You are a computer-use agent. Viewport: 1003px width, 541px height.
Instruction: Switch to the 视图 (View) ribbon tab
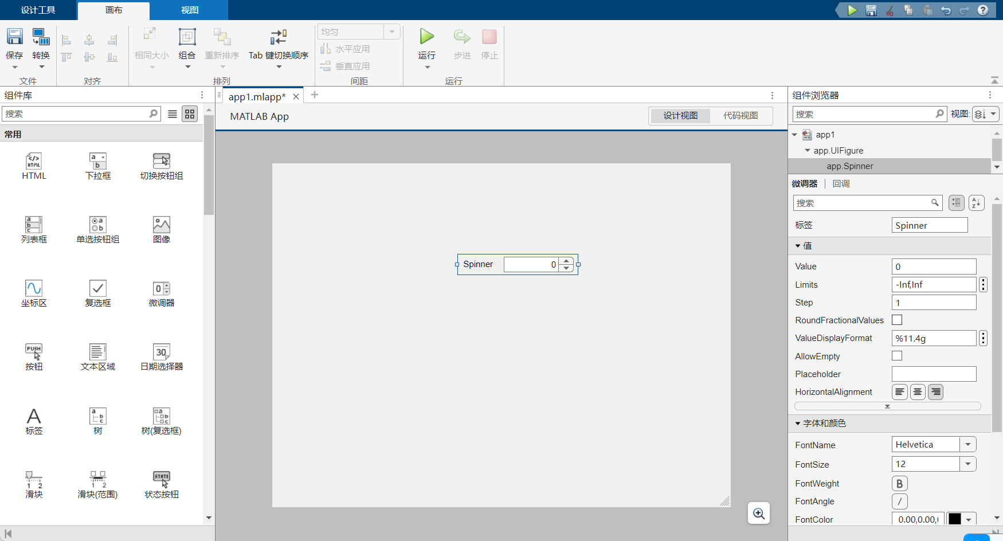pyautogui.click(x=190, y=10)
